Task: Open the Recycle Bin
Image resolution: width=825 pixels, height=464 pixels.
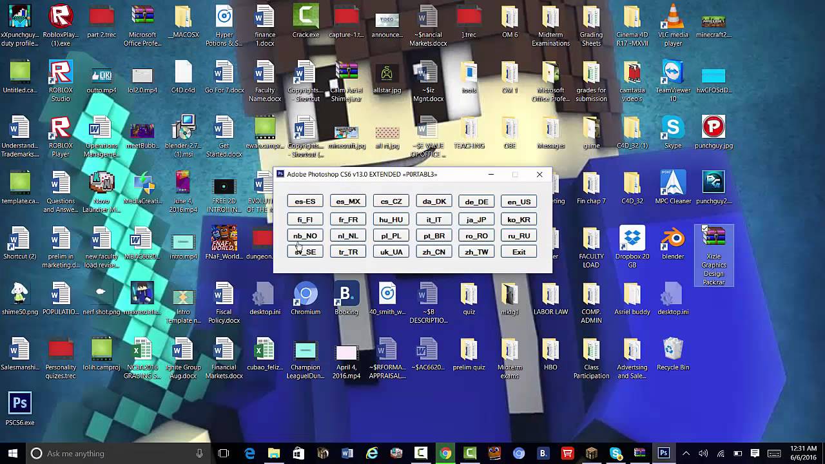Action: pyautogui.click(x=673, y=354)
